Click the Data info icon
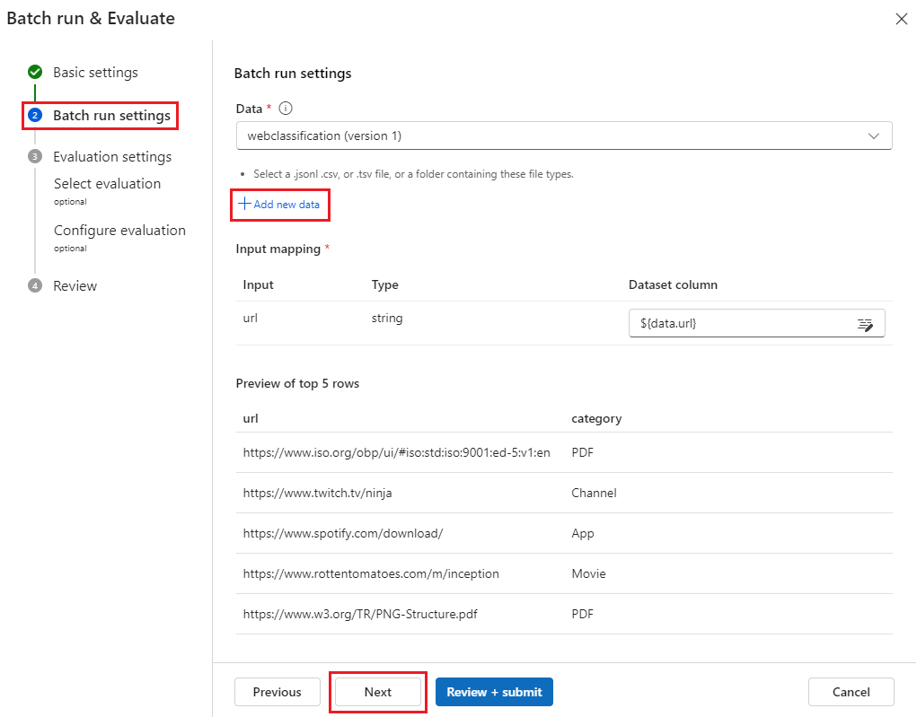The width and height of the screenshot is (917, 717). (x=286, y=108)
